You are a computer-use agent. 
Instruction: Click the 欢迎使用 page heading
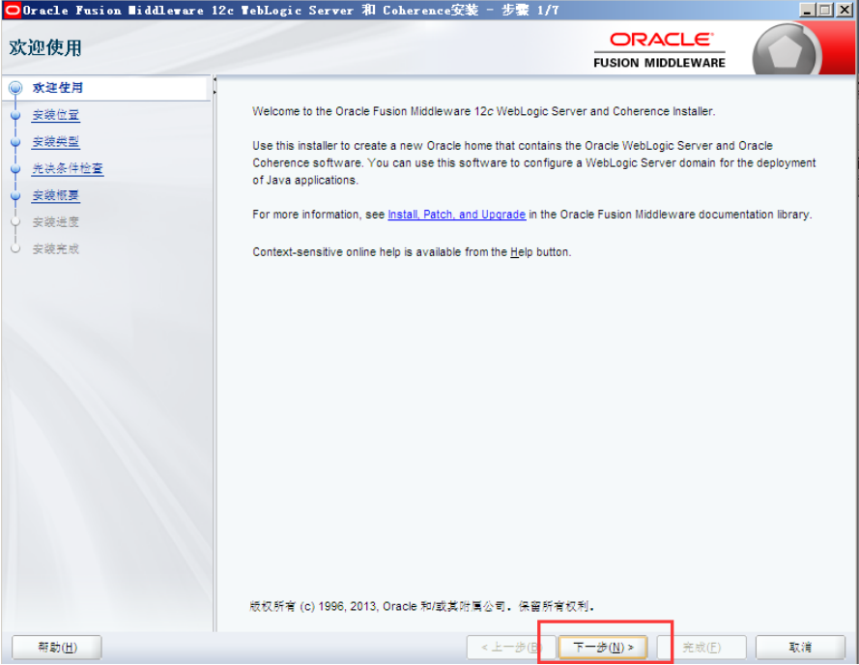pos(45,47)
